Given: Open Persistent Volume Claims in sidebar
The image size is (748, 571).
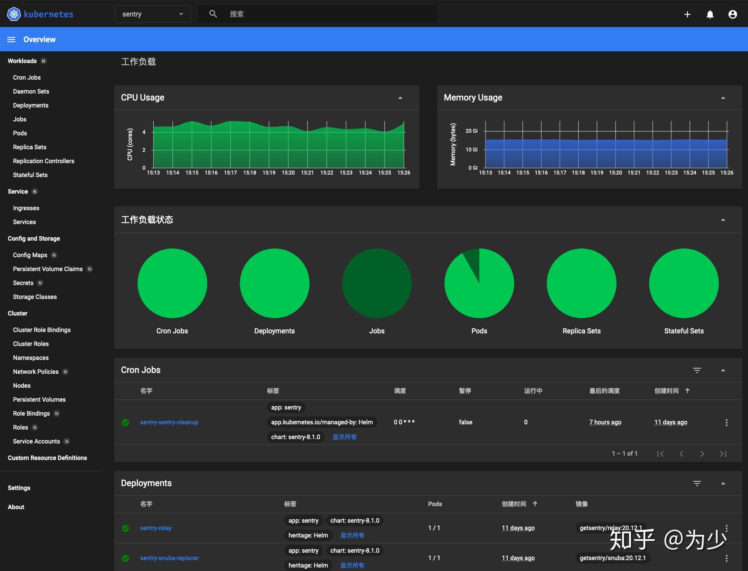Looking at the screenshot, I should point(48,269).
